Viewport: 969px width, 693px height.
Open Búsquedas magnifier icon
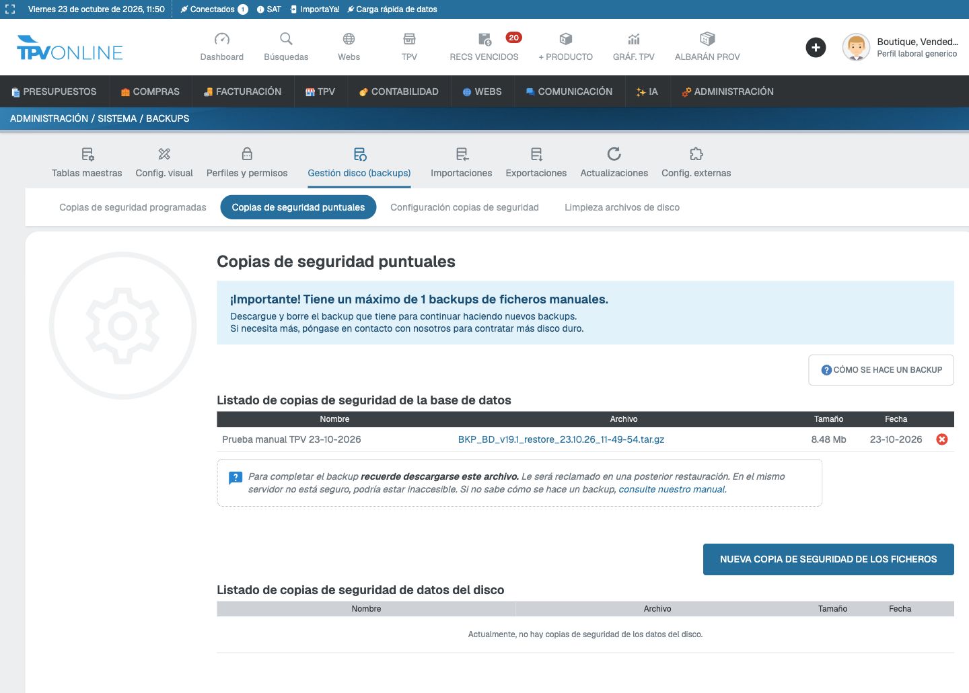(286, 39)
